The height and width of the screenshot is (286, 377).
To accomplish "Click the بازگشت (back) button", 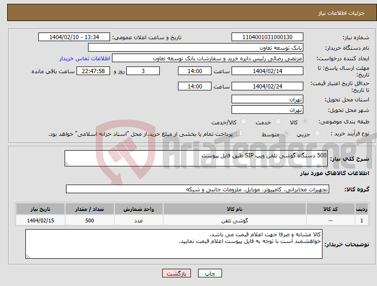I will [177, 273].
